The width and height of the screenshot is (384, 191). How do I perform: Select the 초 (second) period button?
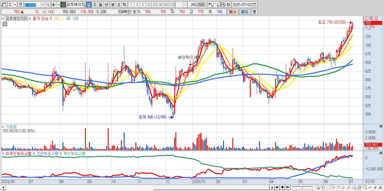click(x=118, y=5)
